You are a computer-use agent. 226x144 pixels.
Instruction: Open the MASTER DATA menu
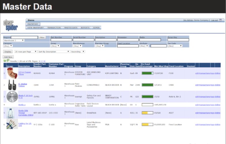(71, 28)
